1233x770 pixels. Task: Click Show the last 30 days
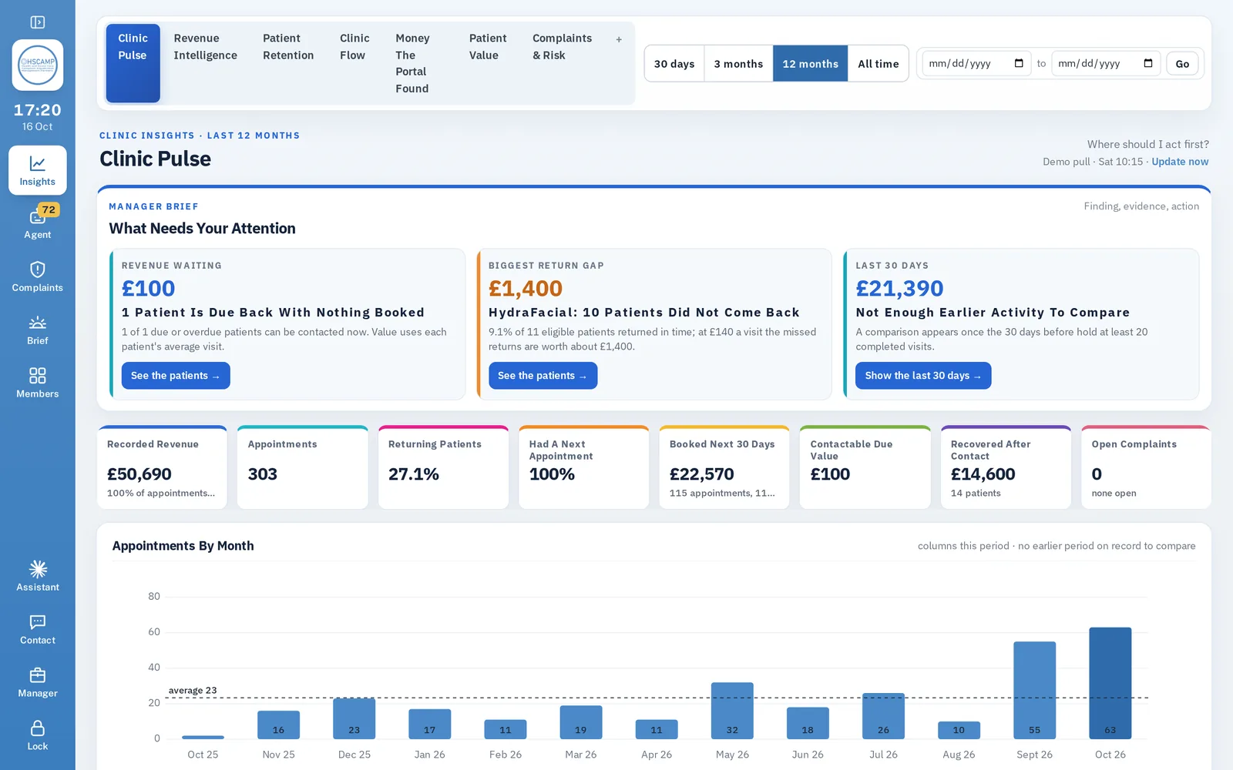pyautogui.click(x=923, y=376)
